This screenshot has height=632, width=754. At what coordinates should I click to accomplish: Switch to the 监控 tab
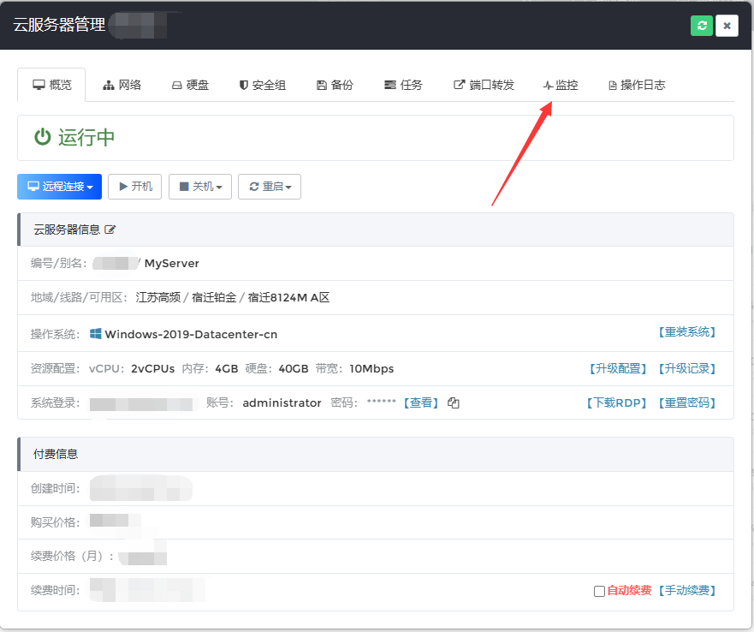pyautogui.click(x=561, y=85)
